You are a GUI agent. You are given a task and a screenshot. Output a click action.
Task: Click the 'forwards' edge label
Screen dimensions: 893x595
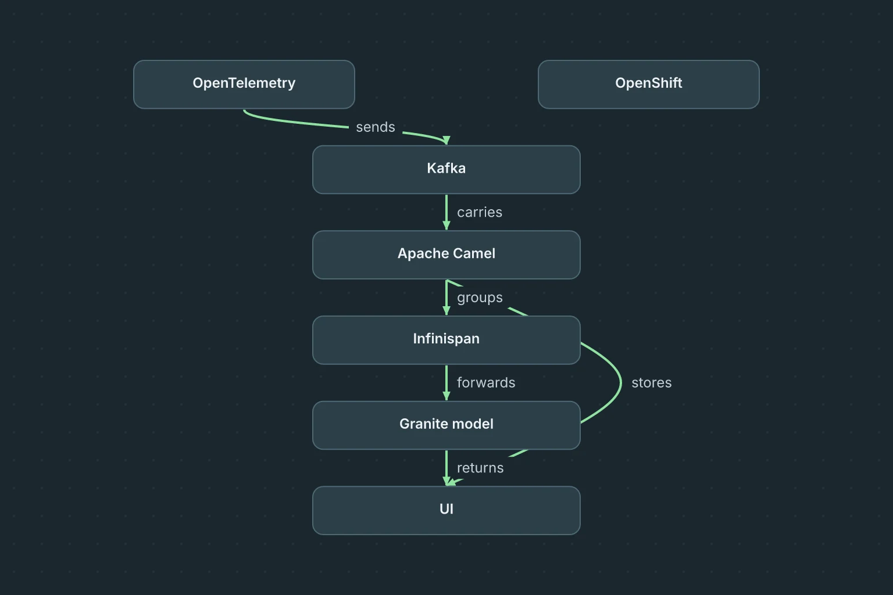[x=486, y=383]
